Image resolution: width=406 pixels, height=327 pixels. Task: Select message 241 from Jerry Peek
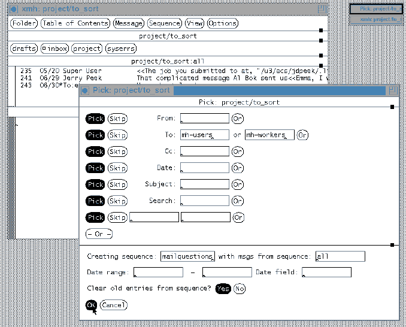78,78
